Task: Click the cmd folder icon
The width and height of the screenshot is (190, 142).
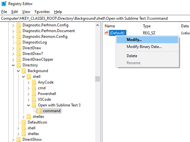Action: [x=34, y=88]
